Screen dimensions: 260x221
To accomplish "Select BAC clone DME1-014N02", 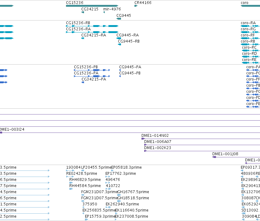I will pos(201,139).
